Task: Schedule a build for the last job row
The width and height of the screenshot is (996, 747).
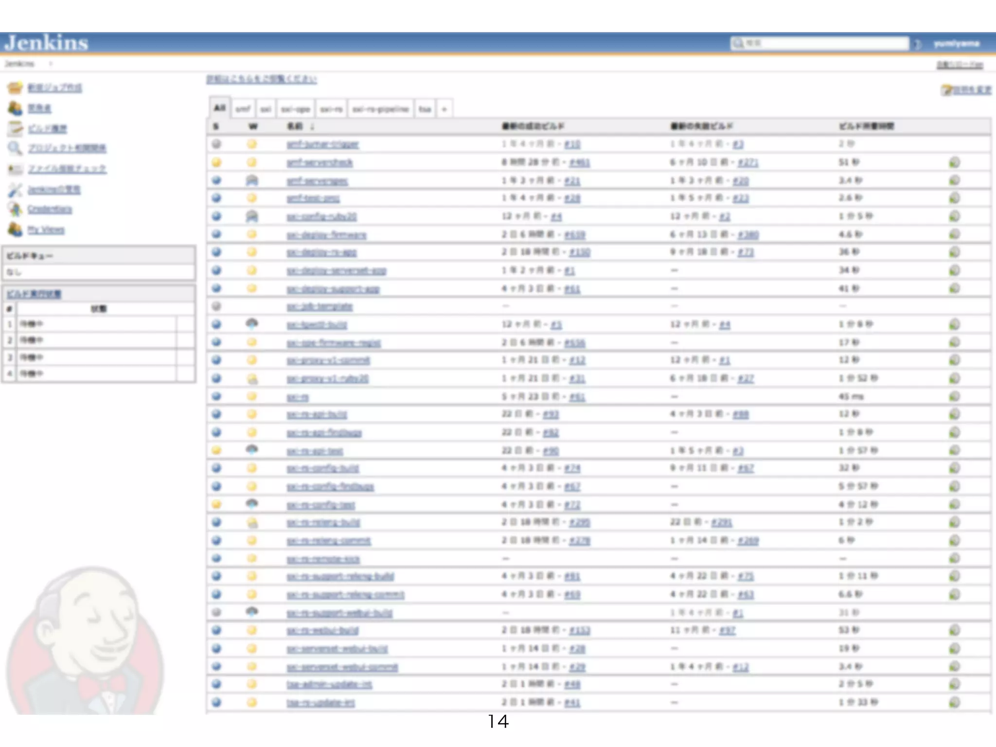Action: 954,702
